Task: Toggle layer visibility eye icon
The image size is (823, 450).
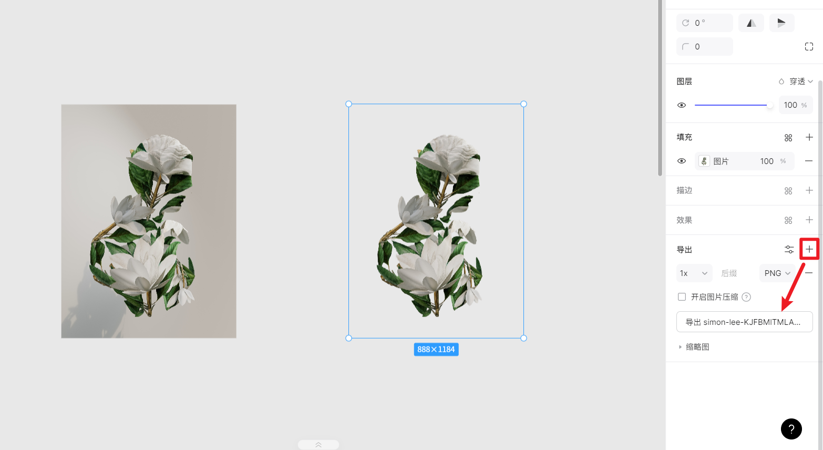Action: (682, 105)
